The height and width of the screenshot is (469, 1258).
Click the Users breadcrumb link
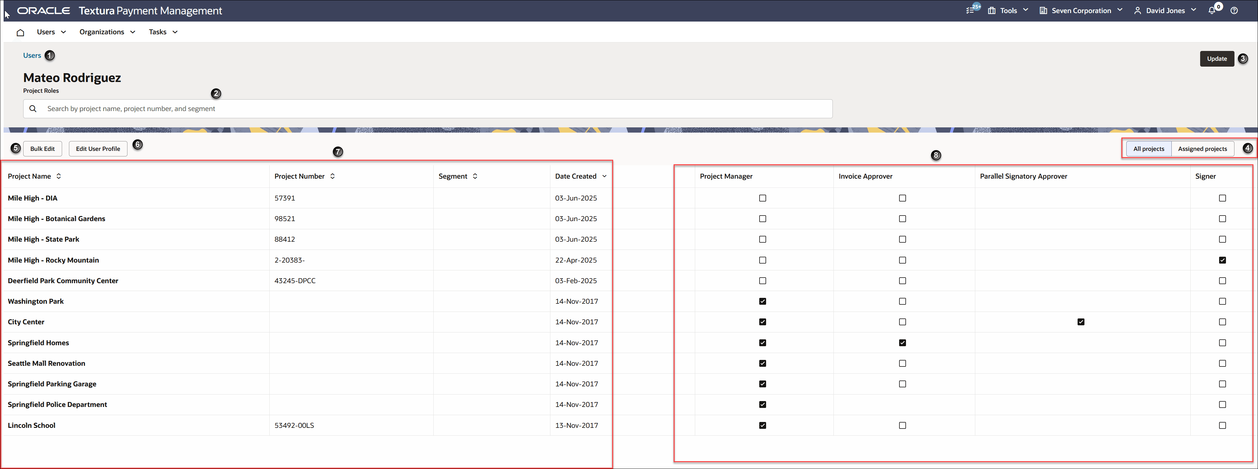[32, 56]
